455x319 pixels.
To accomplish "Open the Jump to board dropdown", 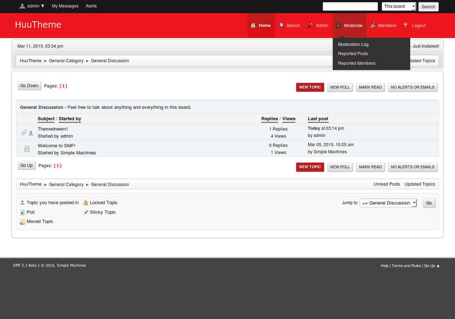I will pyautogui.click(x=388, y=203).
